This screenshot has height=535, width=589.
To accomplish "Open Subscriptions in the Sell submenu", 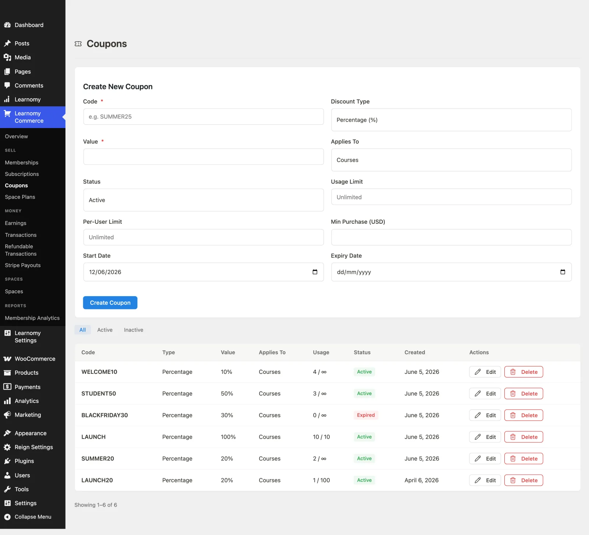I will pyautogui.click(x=22, y=174).
